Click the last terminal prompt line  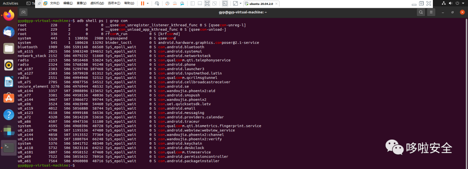point(46,166)
